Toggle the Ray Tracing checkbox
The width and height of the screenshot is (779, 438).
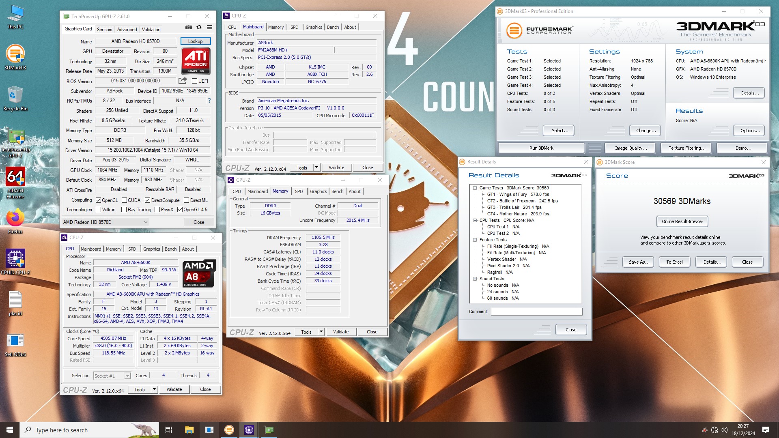pyautogui.click(x=124, y=210)
